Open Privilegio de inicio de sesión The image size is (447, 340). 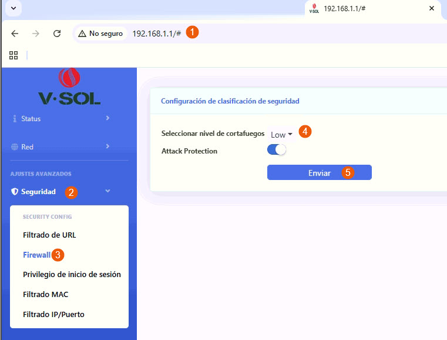[72, 275]
